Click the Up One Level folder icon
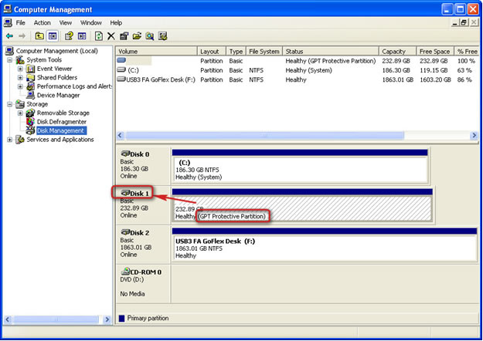This screenshot has width=483, height=341. click(39, 35)
